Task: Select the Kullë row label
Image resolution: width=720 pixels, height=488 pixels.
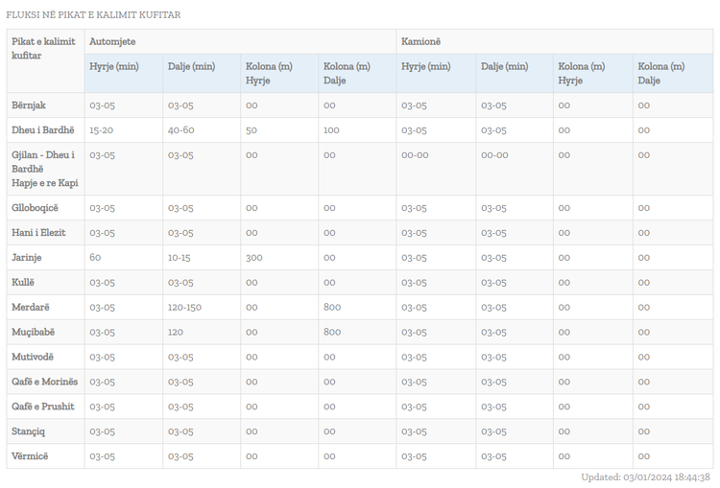Action: tap(23, 282)
